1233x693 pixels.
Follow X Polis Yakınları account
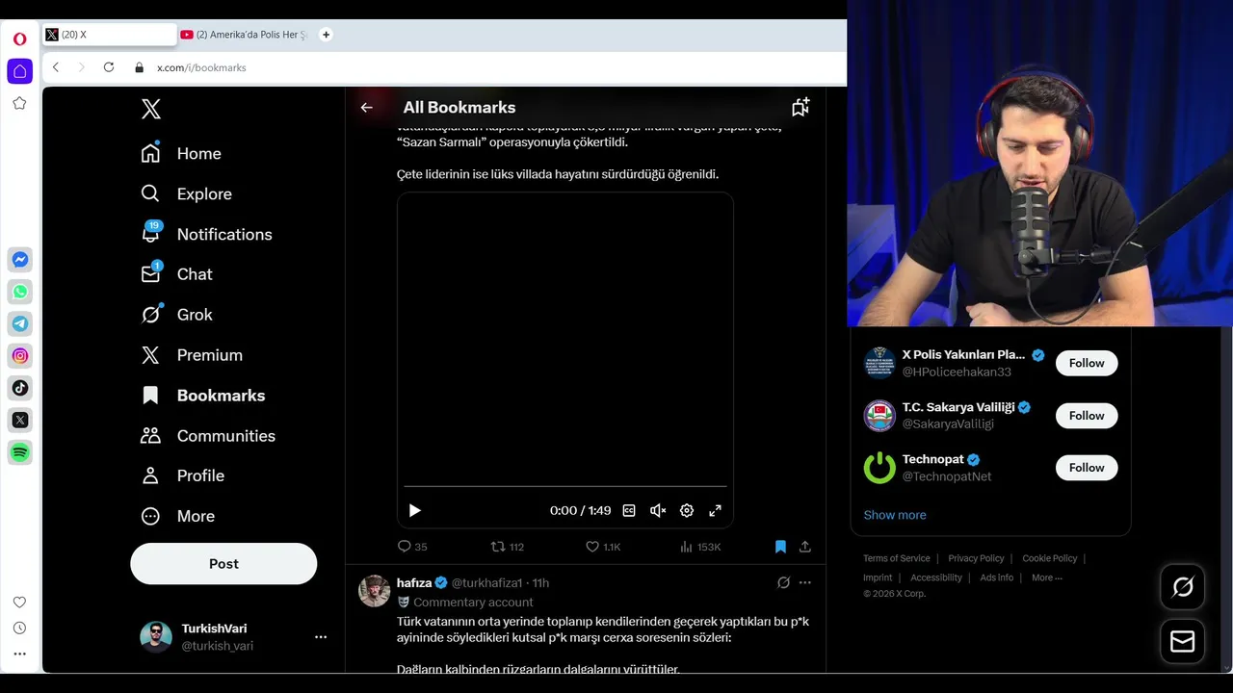click(1087, 363)
